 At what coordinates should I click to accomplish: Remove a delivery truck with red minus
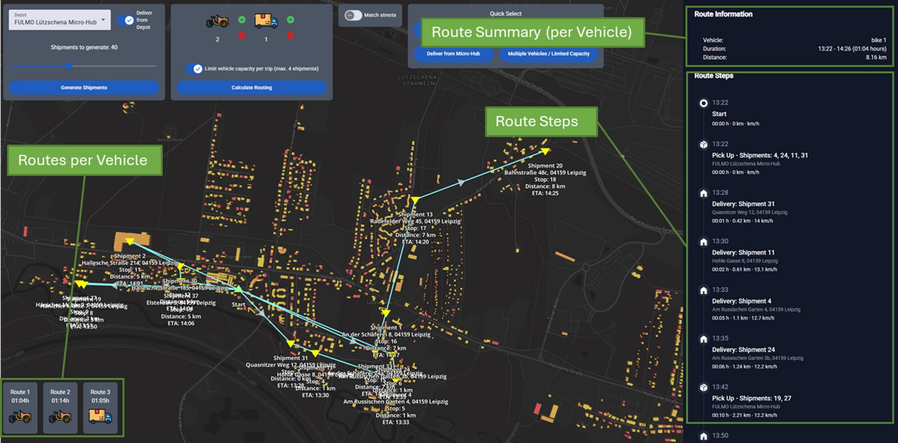(x=290, y=35)
